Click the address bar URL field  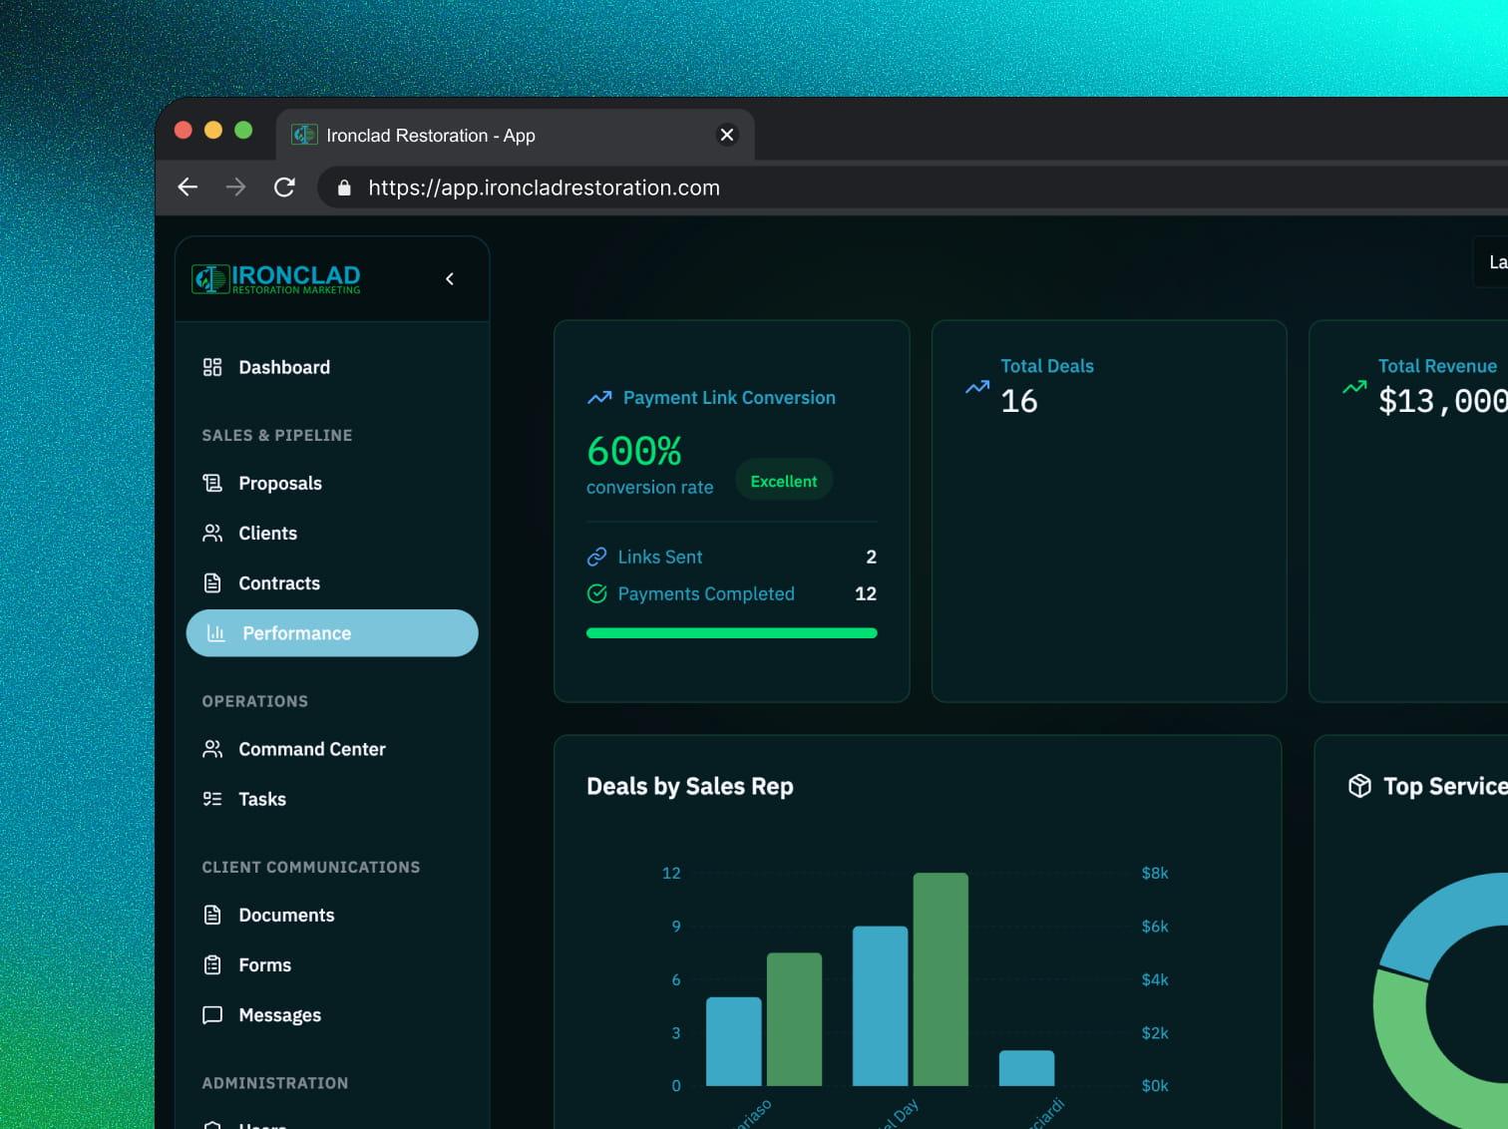(913, 188)
